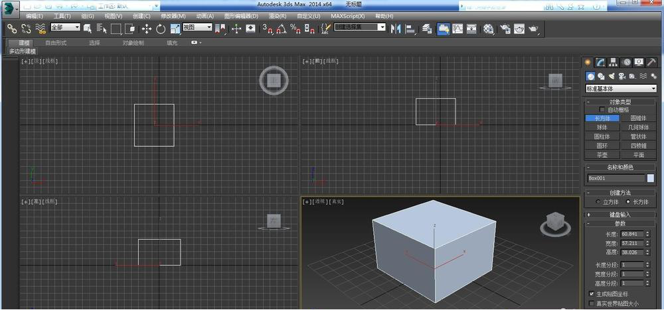Viewport: 664px width, 310px height.
Task: Switch to the 自由形式 ribbon tab
Action: tap(56, 42)
